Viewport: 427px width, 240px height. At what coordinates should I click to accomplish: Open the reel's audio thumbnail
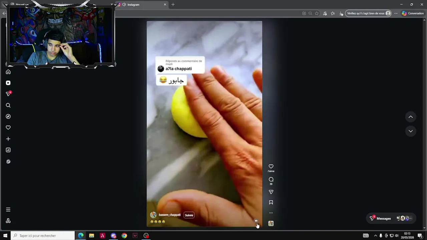271,223
